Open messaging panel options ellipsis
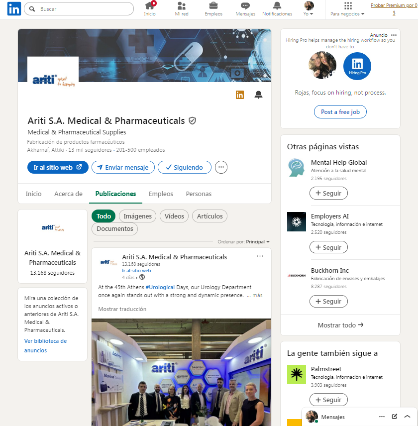418x426 pixels. tap(382, 417)
